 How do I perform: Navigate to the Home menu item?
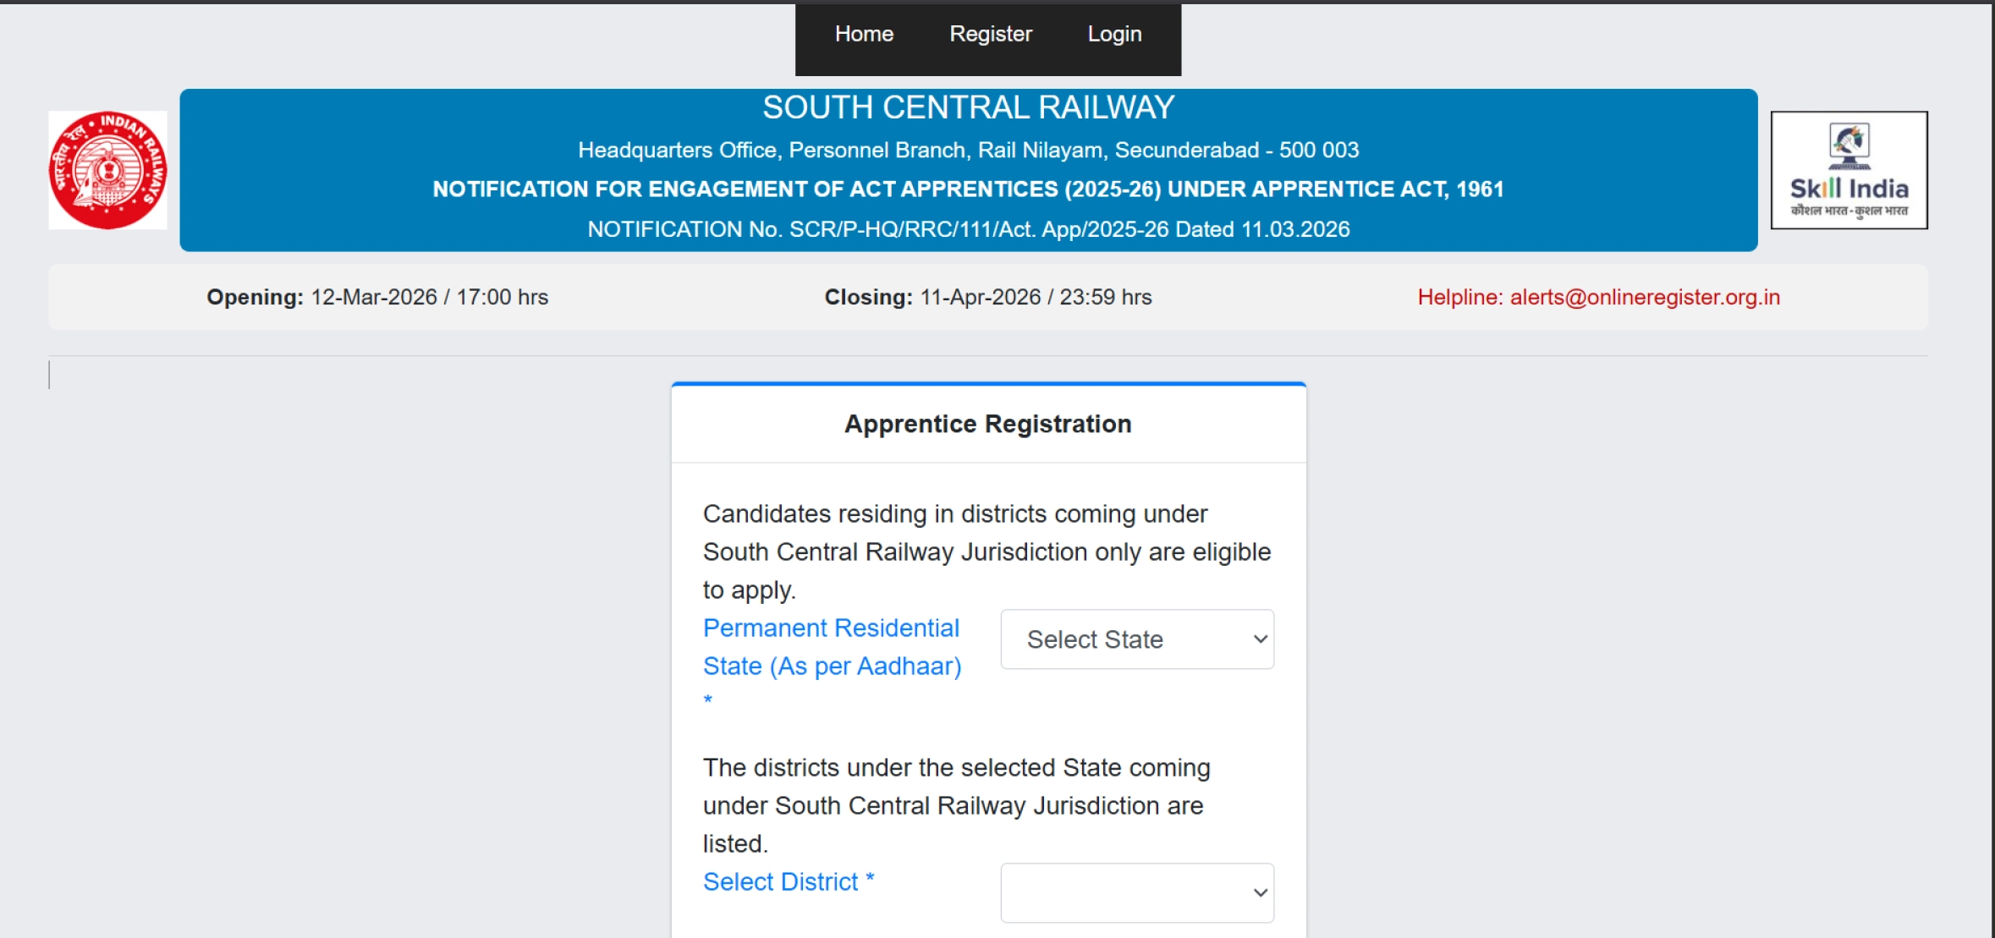[864, 34]
